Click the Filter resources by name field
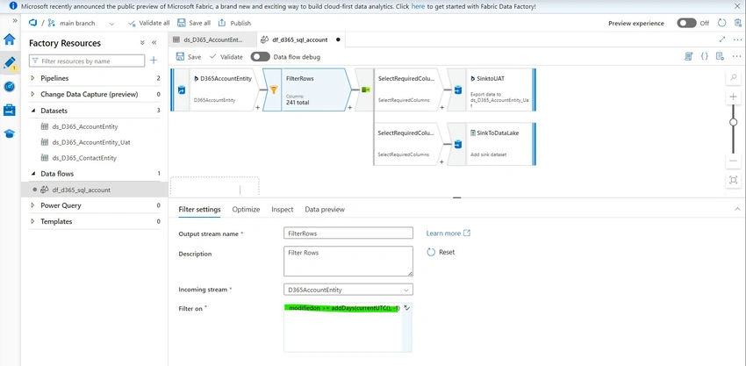 pos(87,61)
